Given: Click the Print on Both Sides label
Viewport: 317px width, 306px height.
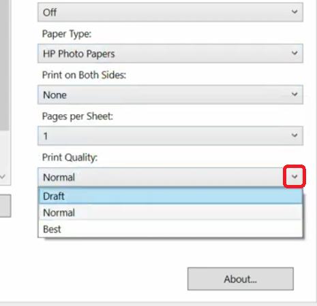Looking at the screenshot, I should pos(84,75).
